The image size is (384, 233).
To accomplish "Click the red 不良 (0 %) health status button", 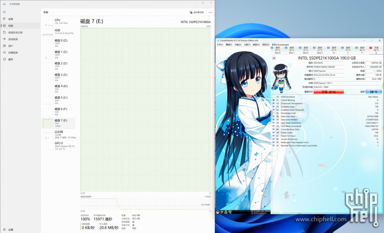I will coord(328,92).
